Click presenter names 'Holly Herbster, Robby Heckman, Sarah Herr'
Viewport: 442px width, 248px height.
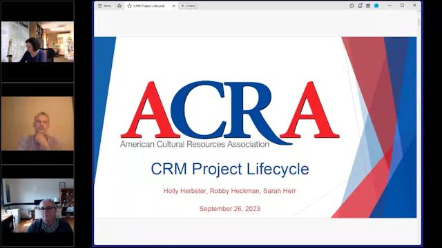230,191
